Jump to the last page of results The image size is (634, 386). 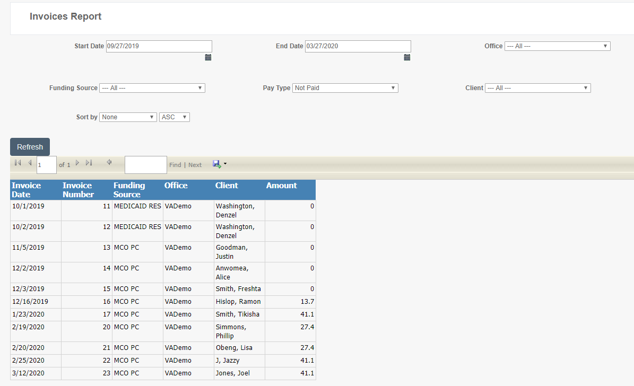pos(89,163)
